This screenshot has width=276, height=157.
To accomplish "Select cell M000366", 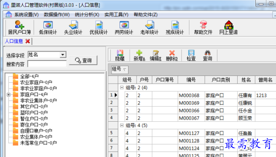I will [x=191, y=110].
